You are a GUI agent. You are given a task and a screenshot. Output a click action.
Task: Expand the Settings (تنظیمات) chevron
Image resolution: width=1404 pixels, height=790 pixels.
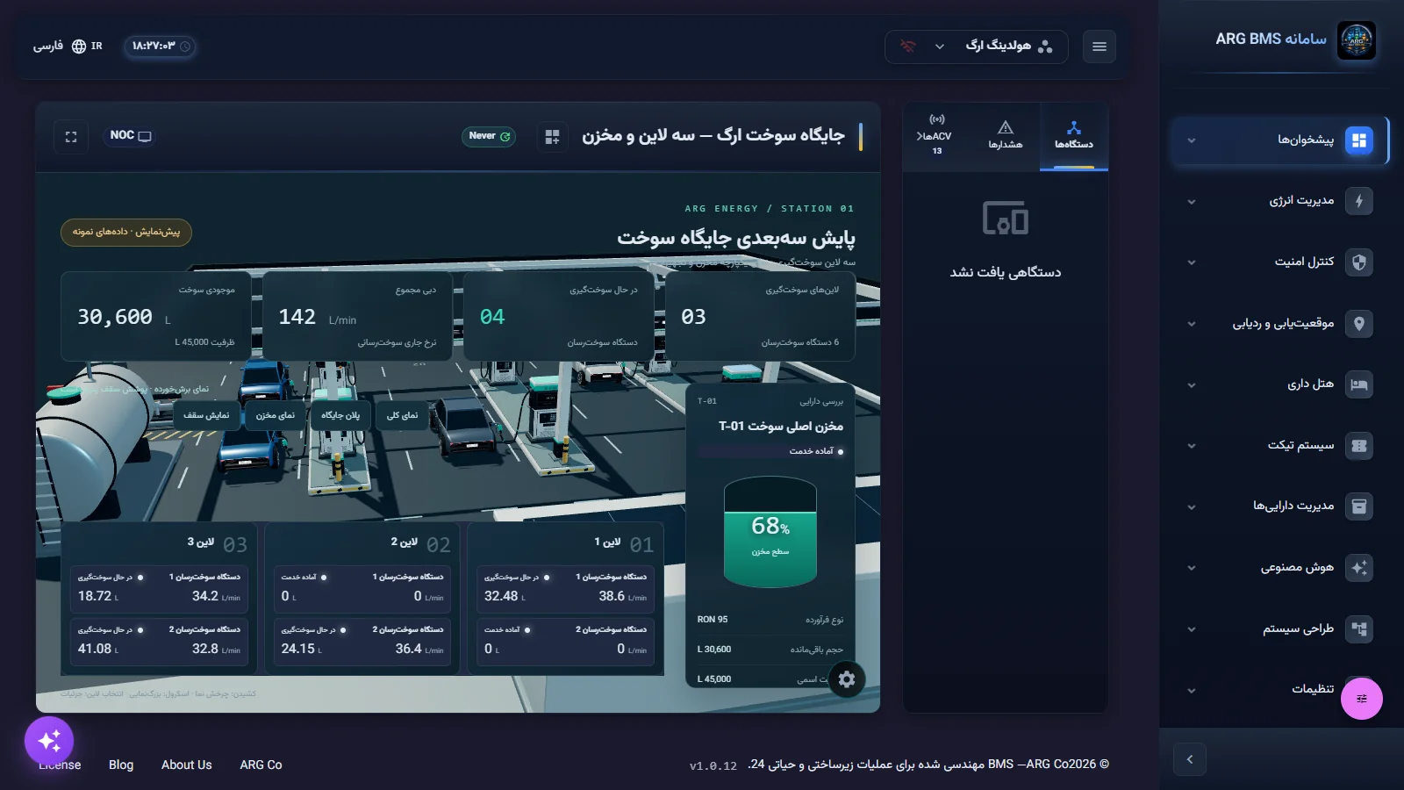[x=1192, y=691]
